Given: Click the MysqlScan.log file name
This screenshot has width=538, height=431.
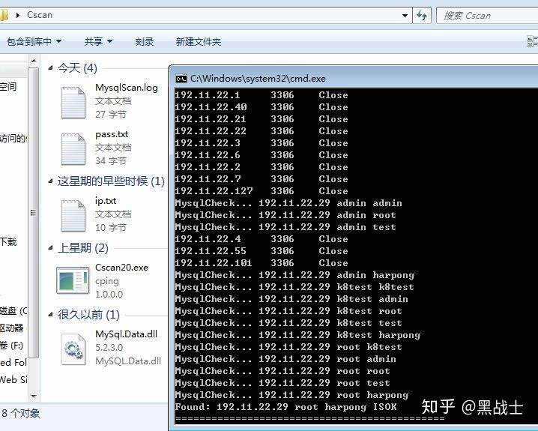Looking at the screenshot, I should tap(127, 88).
